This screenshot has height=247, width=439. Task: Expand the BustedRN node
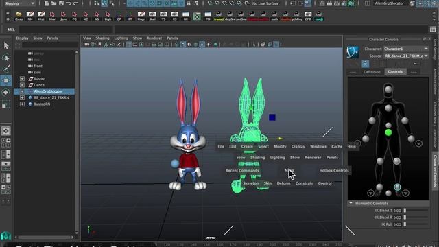click(x=22, y=104)
